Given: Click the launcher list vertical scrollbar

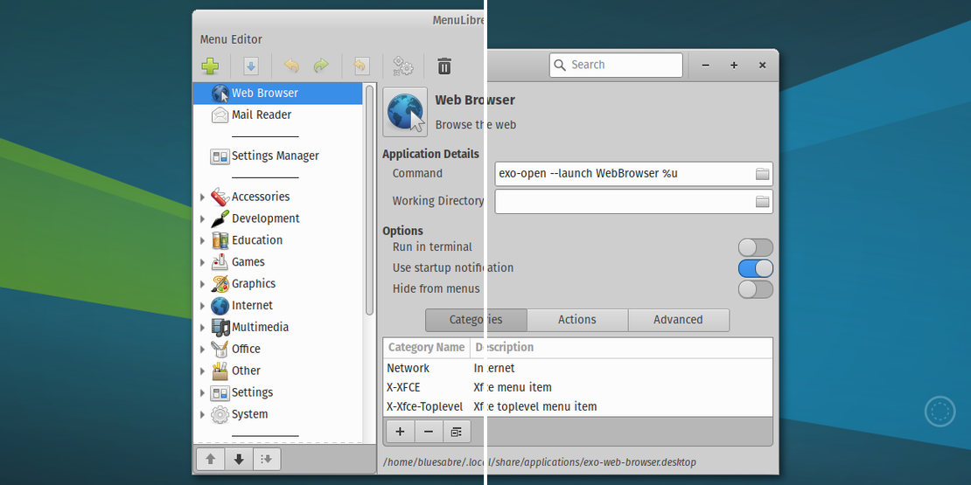Looking at the screenshot, I should point(370,200).
